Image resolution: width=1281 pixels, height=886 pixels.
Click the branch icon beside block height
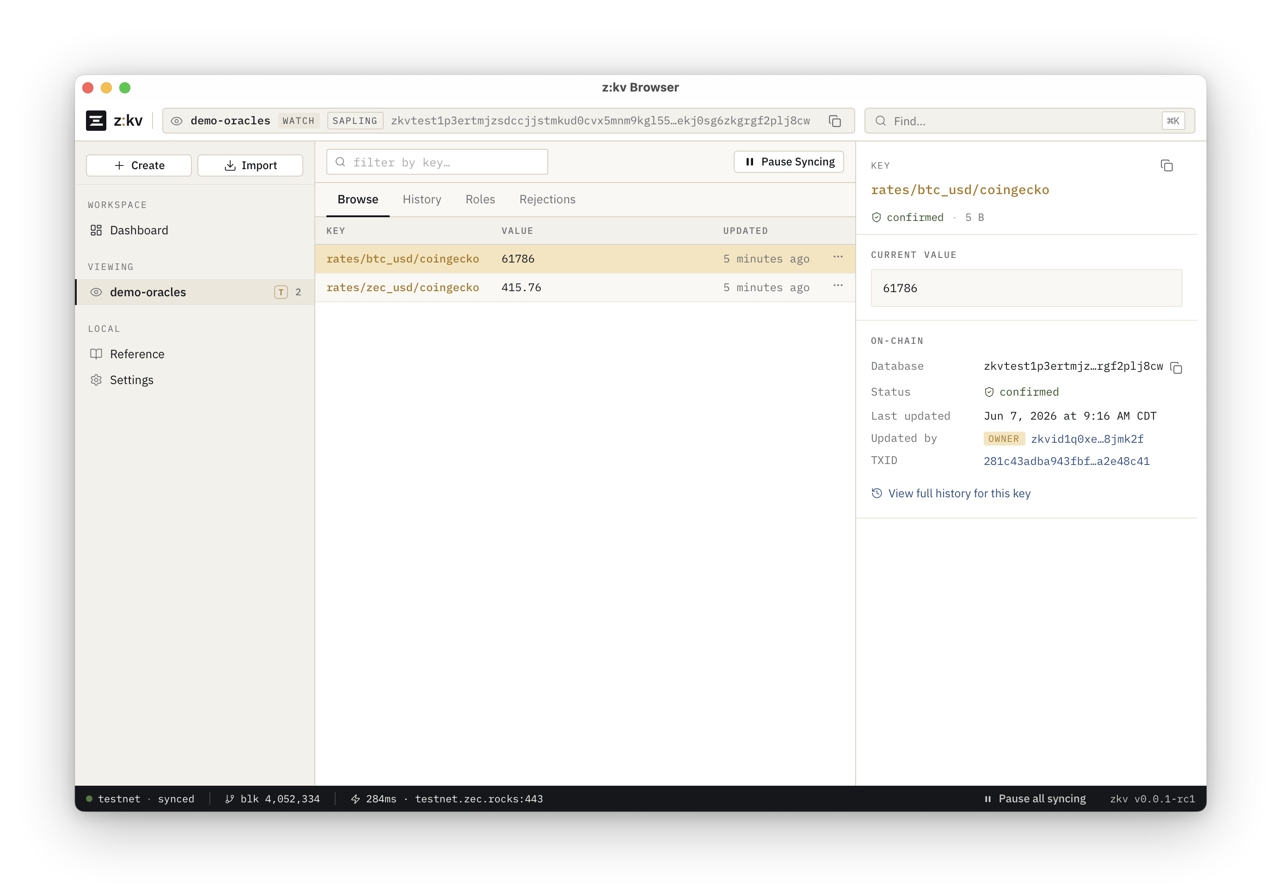(x=229, y=799)
